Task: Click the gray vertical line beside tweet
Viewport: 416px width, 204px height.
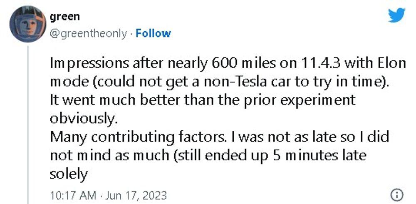Action: click(x=28, y=125)
